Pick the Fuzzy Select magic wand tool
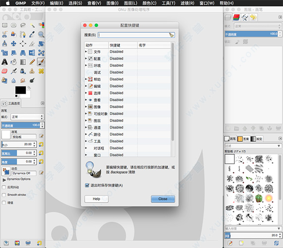The width and height of the screenshot is (283, 248). pyautogui.click(x=32, y=25)
